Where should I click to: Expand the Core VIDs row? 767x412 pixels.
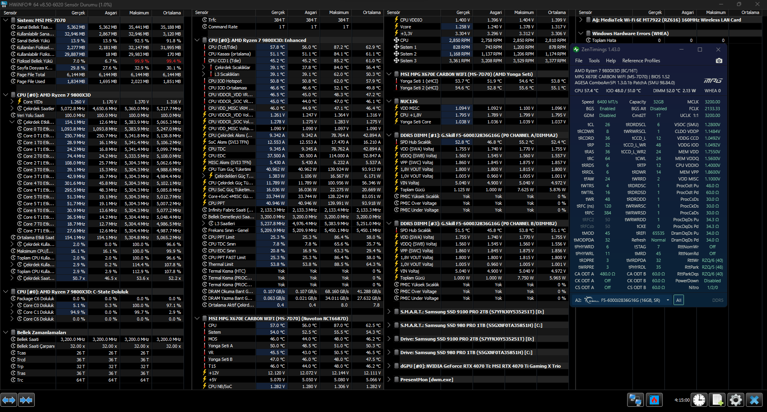pos(12,102)
